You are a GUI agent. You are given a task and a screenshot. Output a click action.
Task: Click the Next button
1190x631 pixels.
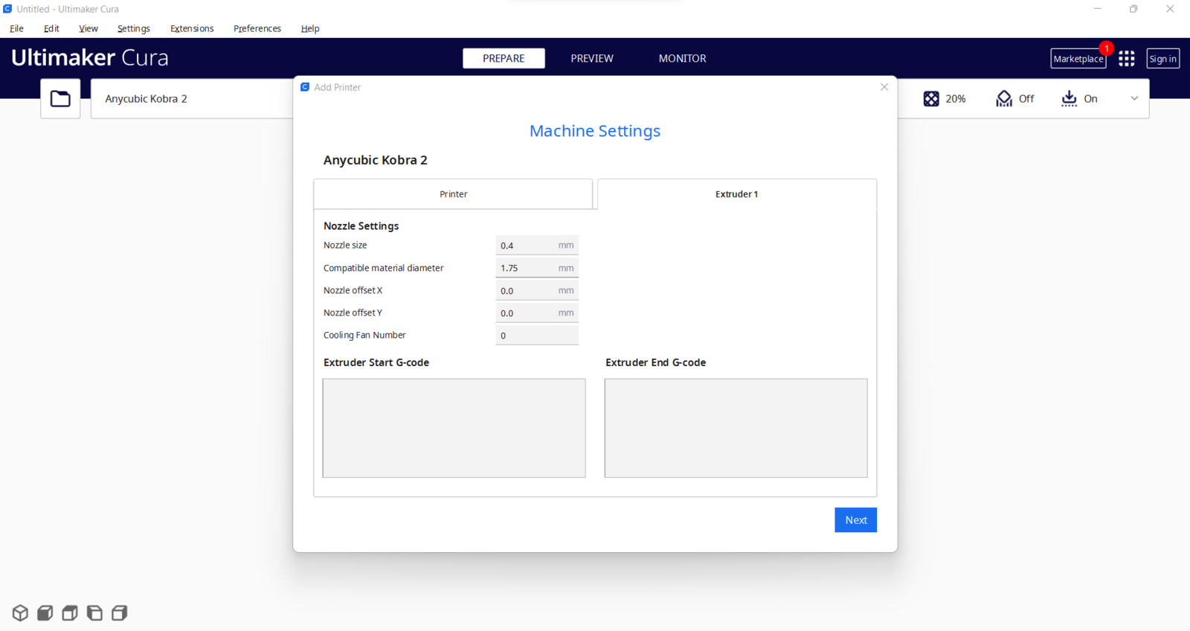click(855, 520)
